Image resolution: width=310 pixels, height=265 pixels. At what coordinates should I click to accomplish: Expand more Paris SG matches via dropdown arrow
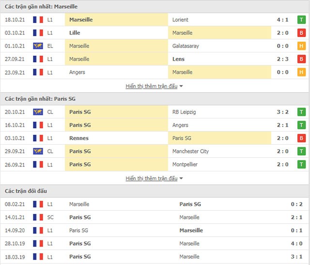point(181,179)
